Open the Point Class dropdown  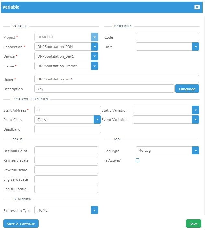click(x=97, y=120)
